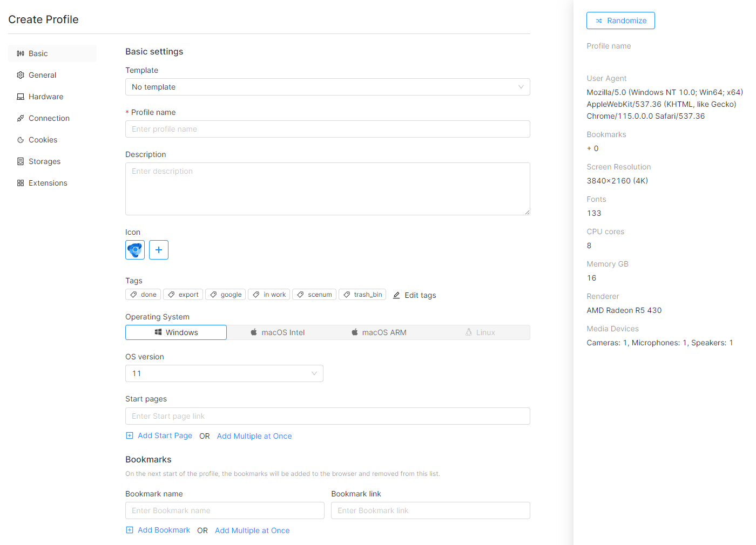Open Cookies section in sidebar

(x=43, y=140)
